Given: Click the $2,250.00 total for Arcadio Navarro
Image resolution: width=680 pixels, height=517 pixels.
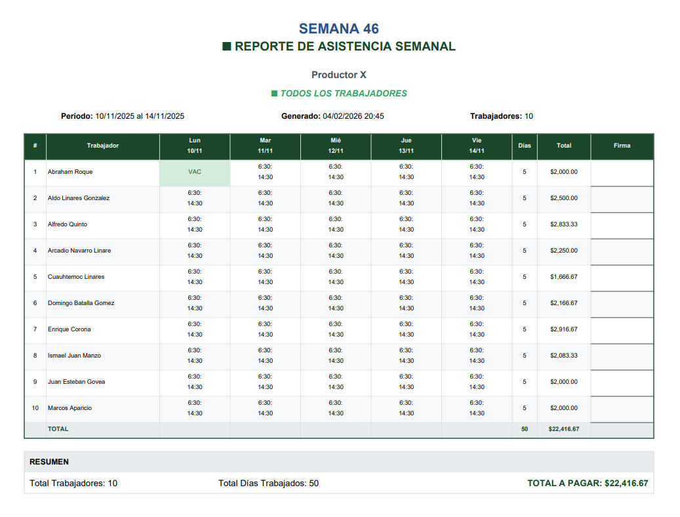Looking at the screenshot, I should (564, 251).
